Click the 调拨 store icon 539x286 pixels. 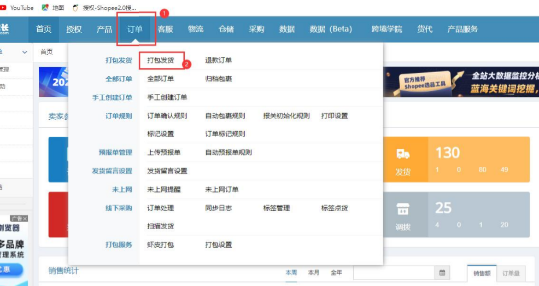(x=403, y=209)
